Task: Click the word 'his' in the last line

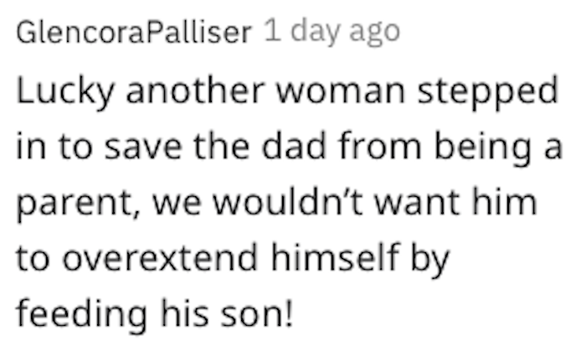Action: tap(185, 313)
